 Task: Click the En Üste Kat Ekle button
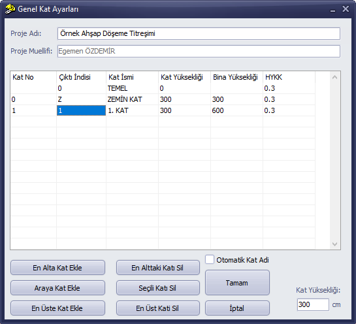click(57, 308)
